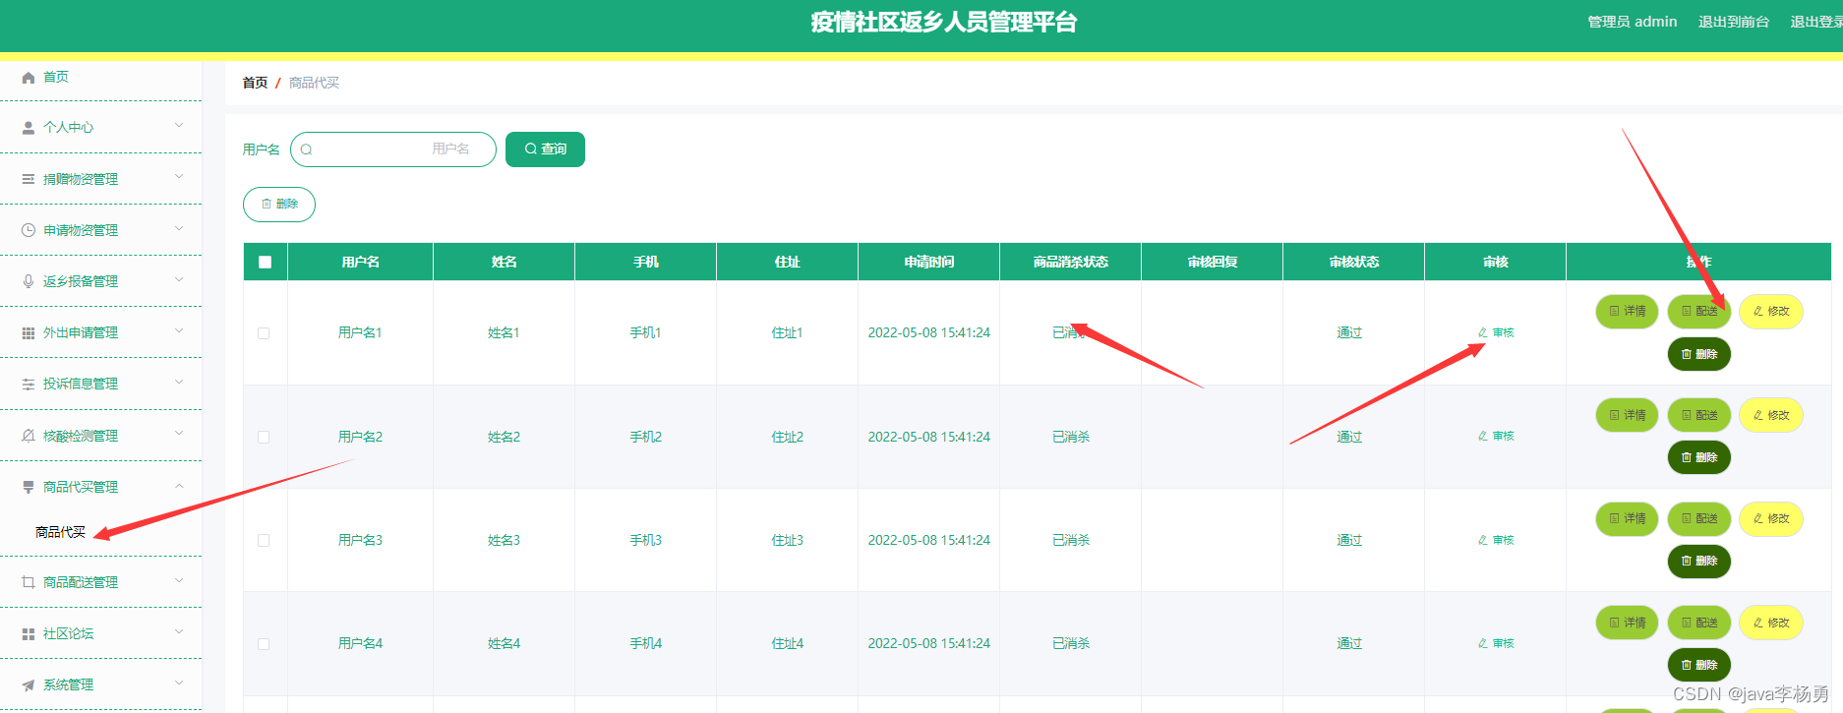
Task: Click the list icon beside 捐赠物资管理
Action: click(x=29, y=179)
